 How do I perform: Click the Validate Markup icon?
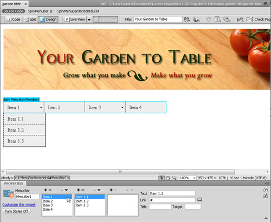240,19
